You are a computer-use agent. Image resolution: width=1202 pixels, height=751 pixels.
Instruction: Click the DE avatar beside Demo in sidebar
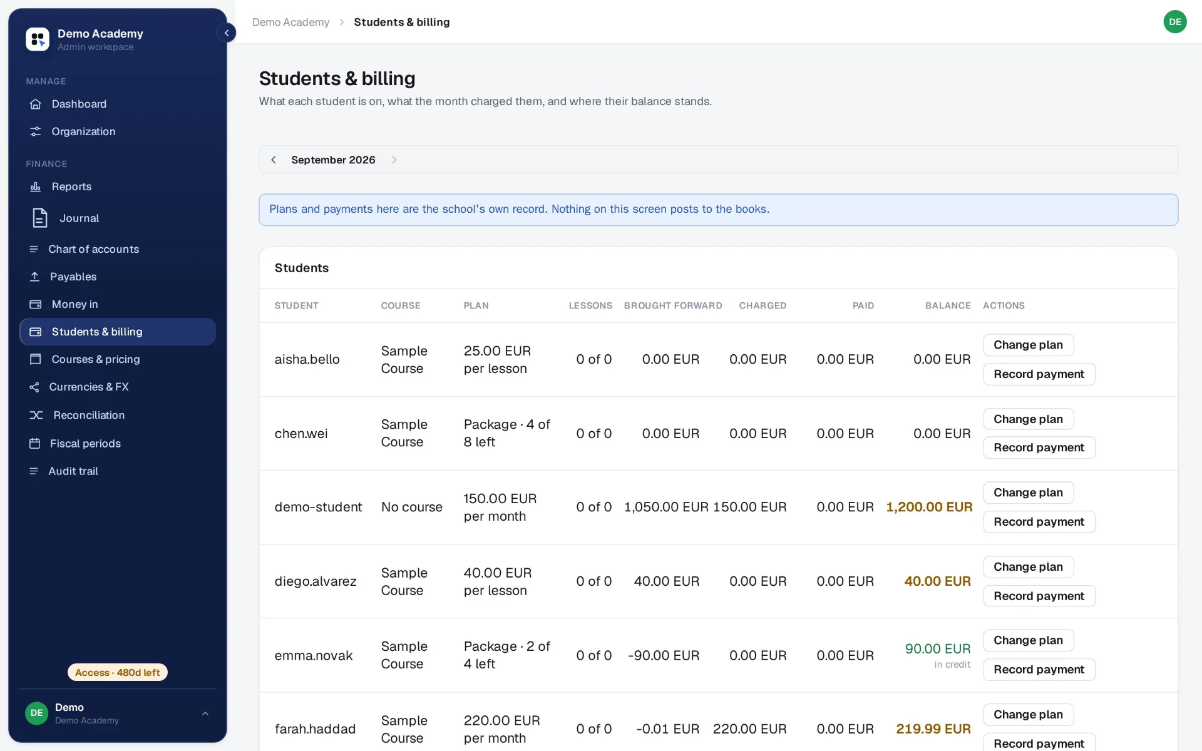[37, 713]
